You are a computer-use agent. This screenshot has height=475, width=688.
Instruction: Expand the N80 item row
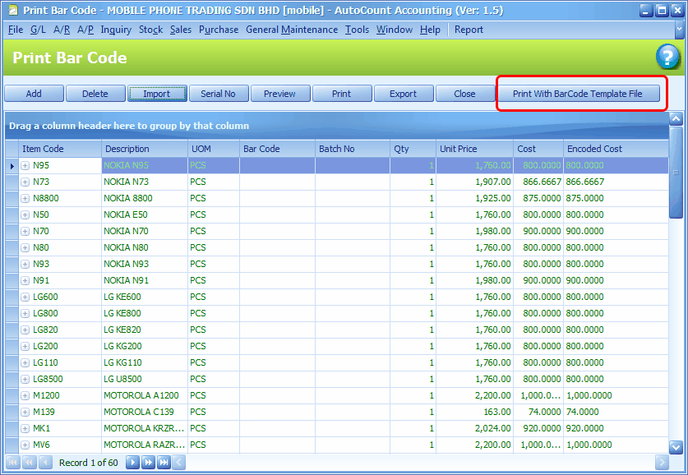pyautogui.click(x=25, y=248)
